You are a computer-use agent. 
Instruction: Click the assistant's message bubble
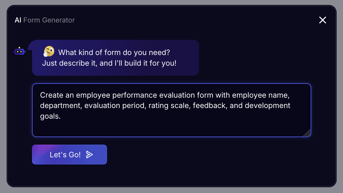click(x=115, y=58)
